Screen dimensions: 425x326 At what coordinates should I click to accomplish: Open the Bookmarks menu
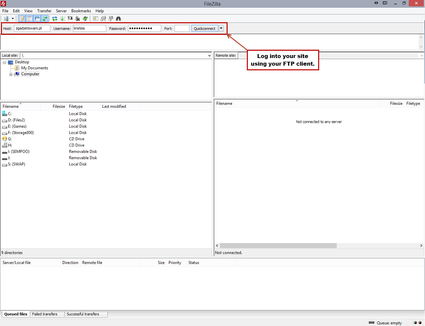coord(81,11)
